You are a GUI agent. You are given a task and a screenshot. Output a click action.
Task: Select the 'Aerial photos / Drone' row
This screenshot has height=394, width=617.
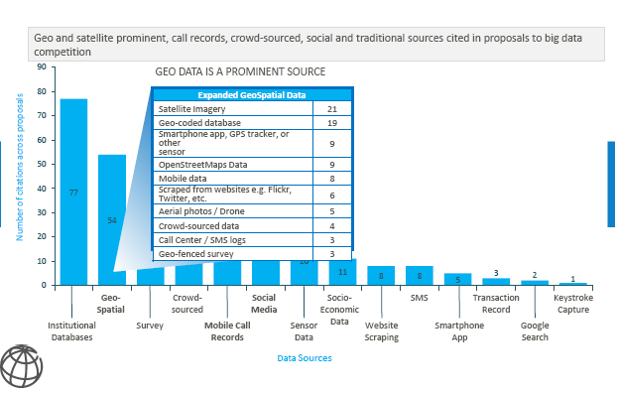coord(252,211)
